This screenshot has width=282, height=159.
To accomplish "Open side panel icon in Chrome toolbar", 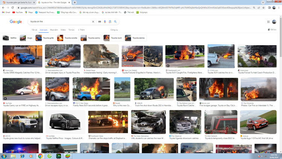I will pos(269,8).
